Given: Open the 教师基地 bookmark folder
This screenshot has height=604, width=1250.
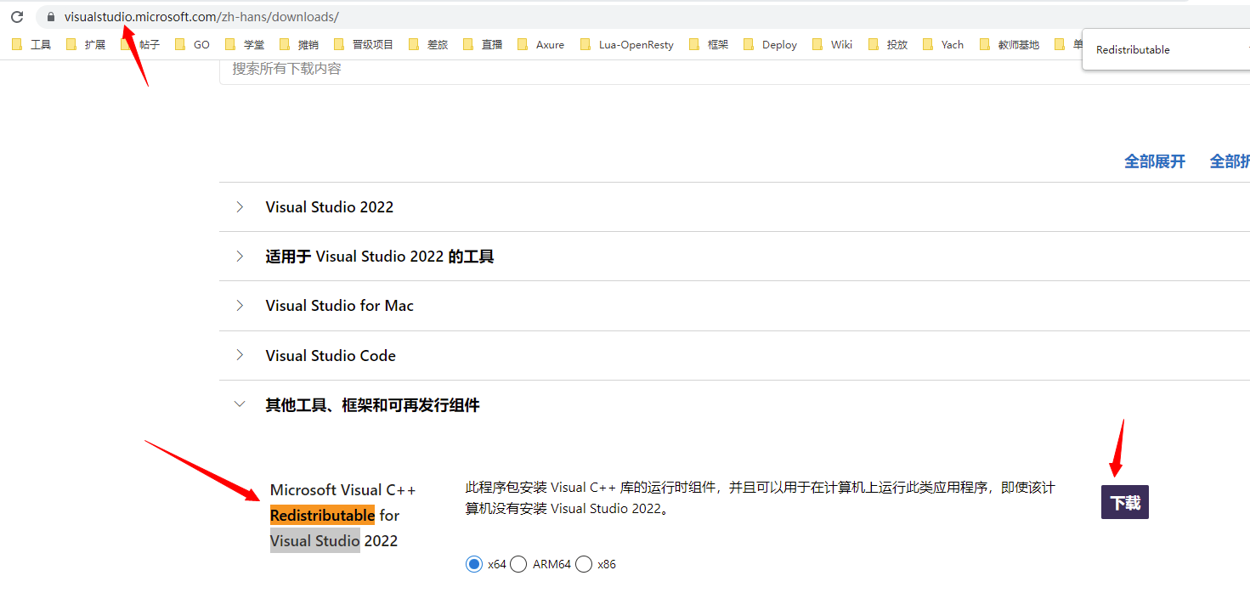Looking at the screenshot, I should [1010, 44].
